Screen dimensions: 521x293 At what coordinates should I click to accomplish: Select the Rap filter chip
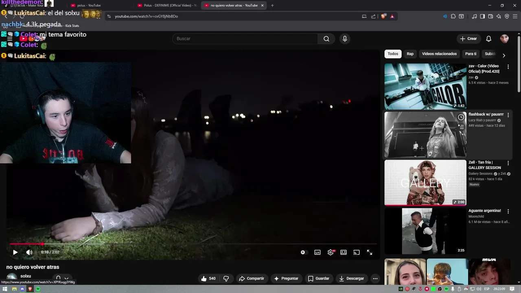click(x=410, y=54)
